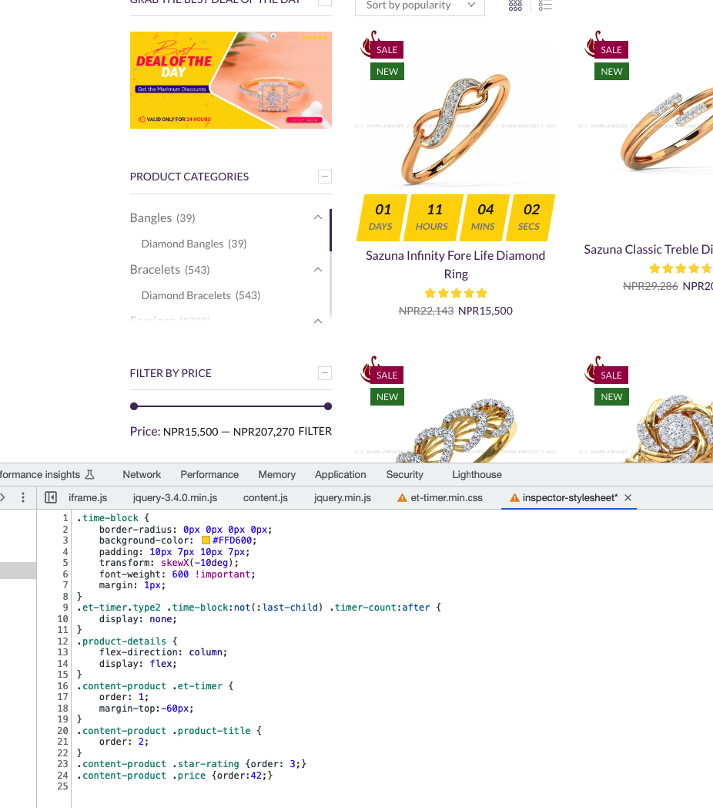This screenshot has height=808, width=713.
Task: Select the iframe.js file tab
Action: (88, 498)
